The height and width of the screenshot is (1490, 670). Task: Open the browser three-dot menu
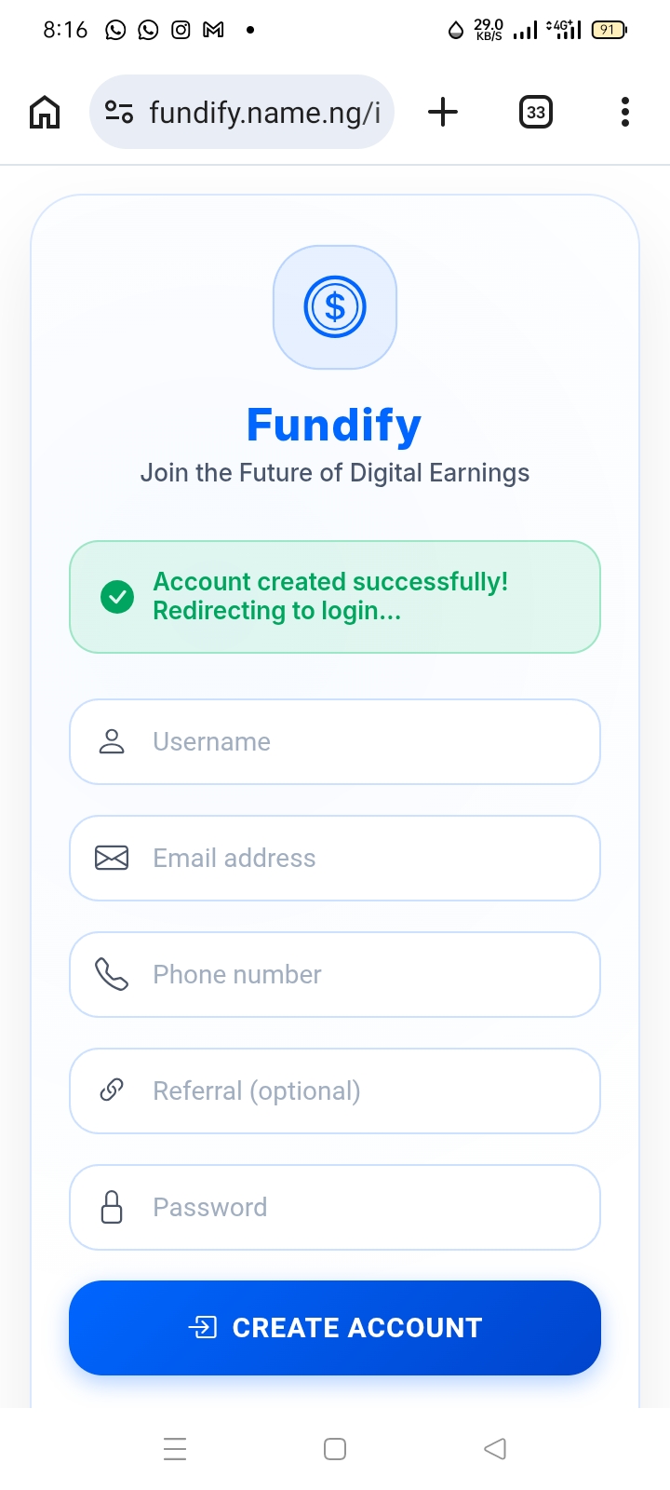click(x=624, y=113)
